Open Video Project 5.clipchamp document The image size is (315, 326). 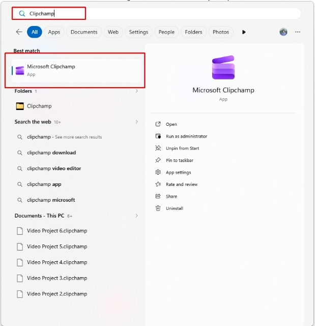(x=76, y=247)
